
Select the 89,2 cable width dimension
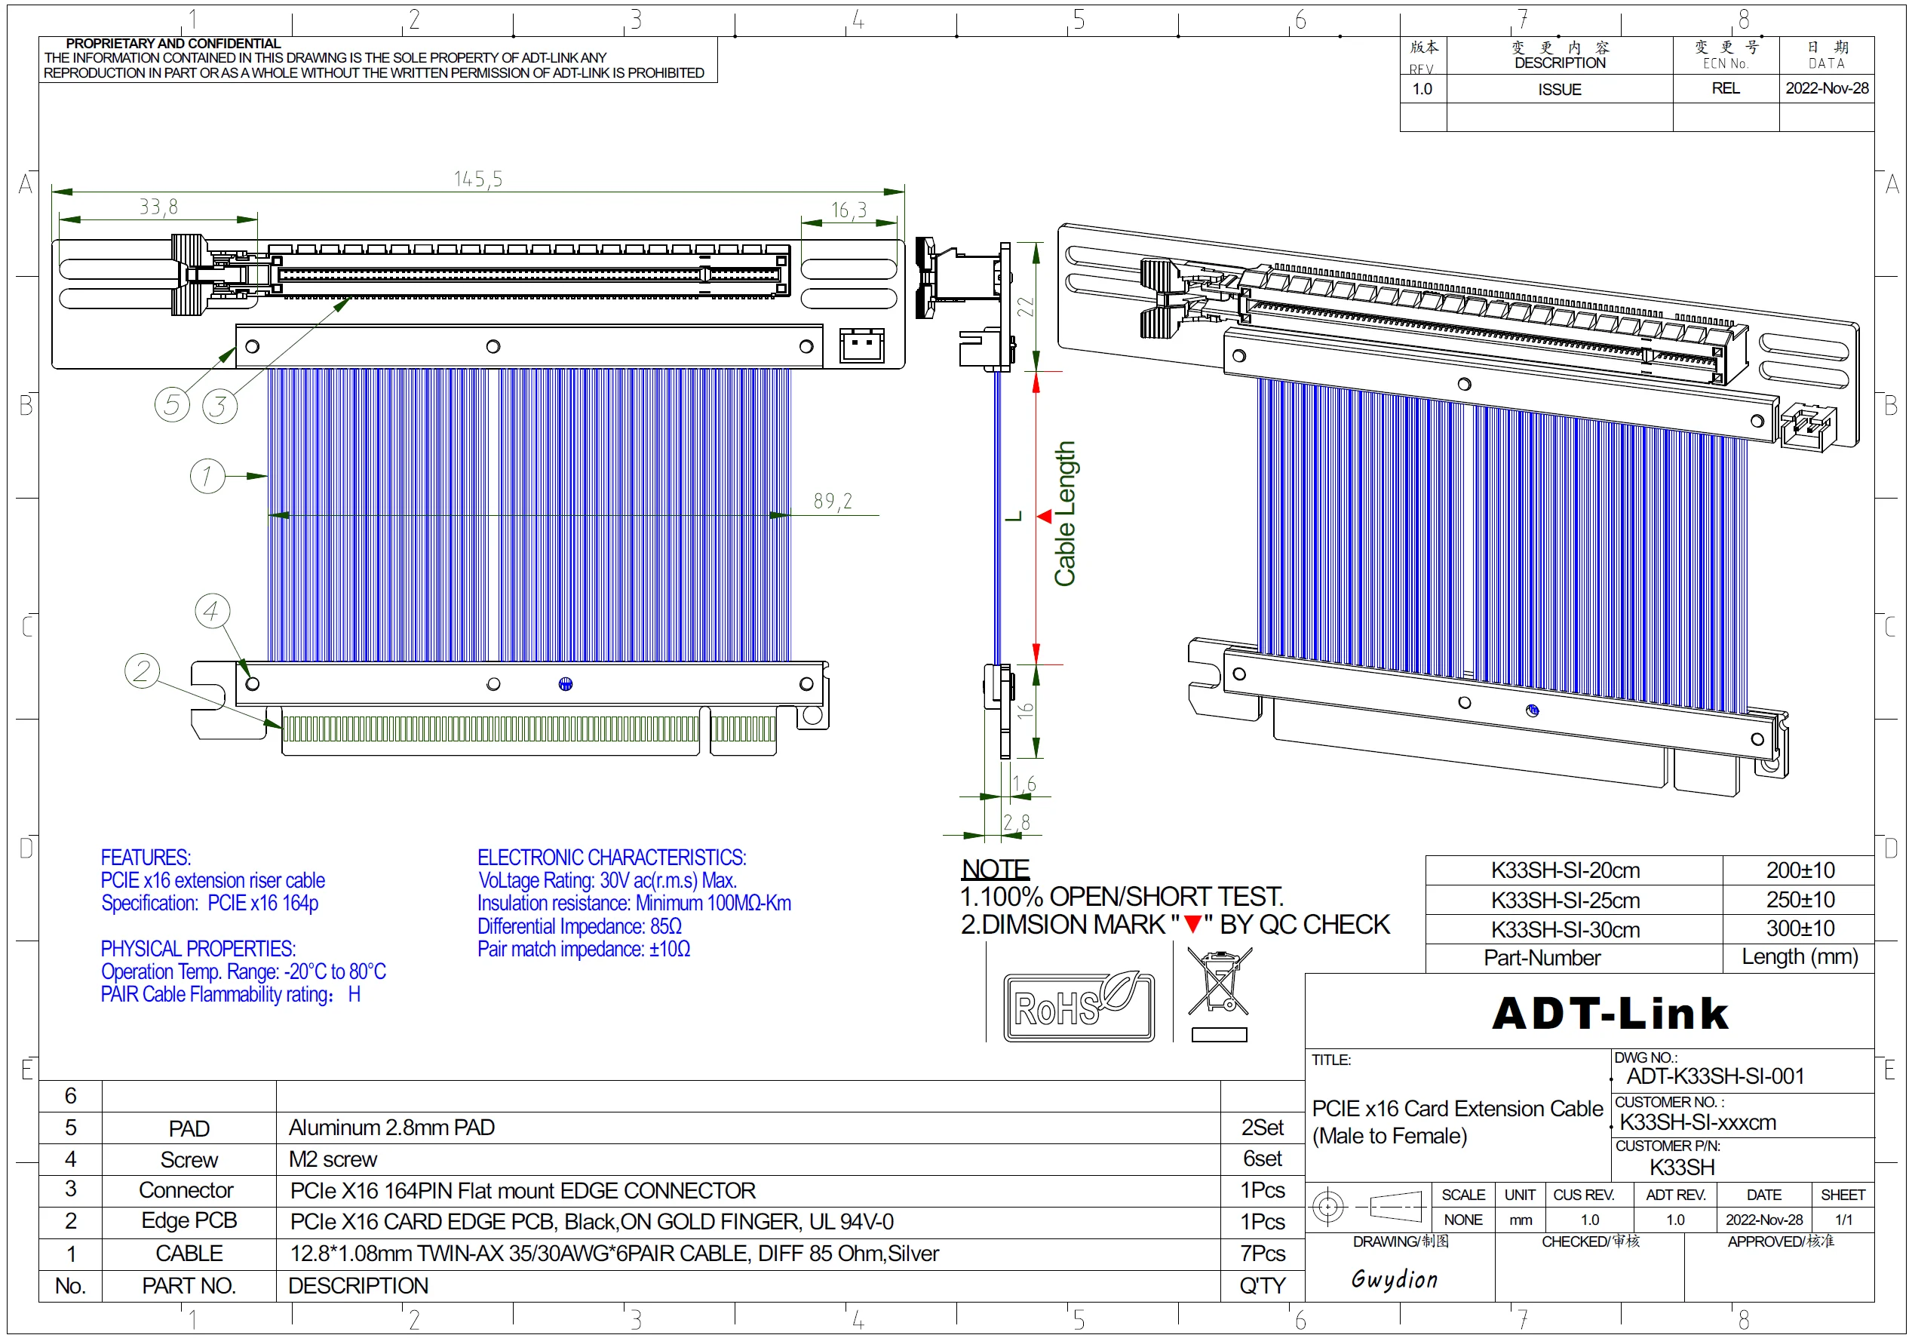[833, 502]
